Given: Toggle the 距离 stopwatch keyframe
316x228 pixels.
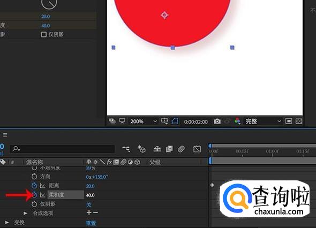Looking at the screenshot, I should [34, 185].
